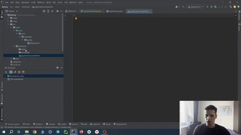Open the VCS menu
The width and height of the screenshot is (241, 135).
(x=66, y=3)
